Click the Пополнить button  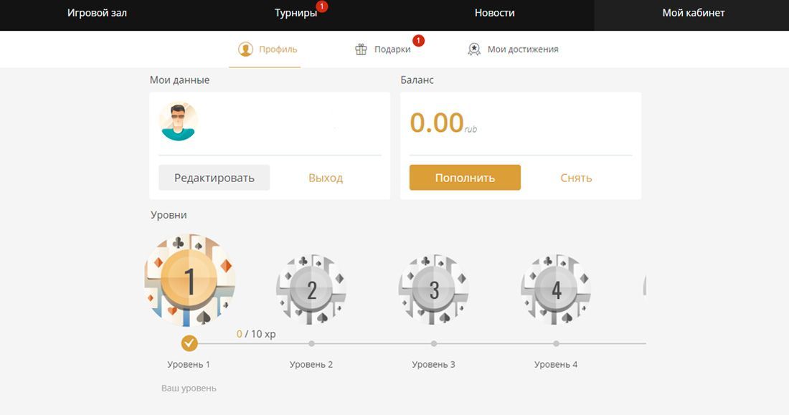click(465, 178)
